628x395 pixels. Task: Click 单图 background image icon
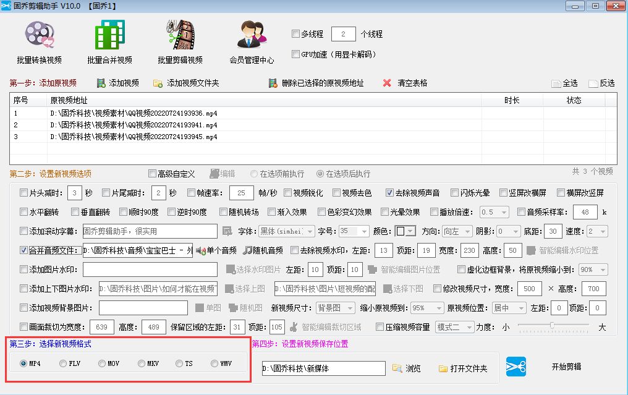tap(200, 308)
